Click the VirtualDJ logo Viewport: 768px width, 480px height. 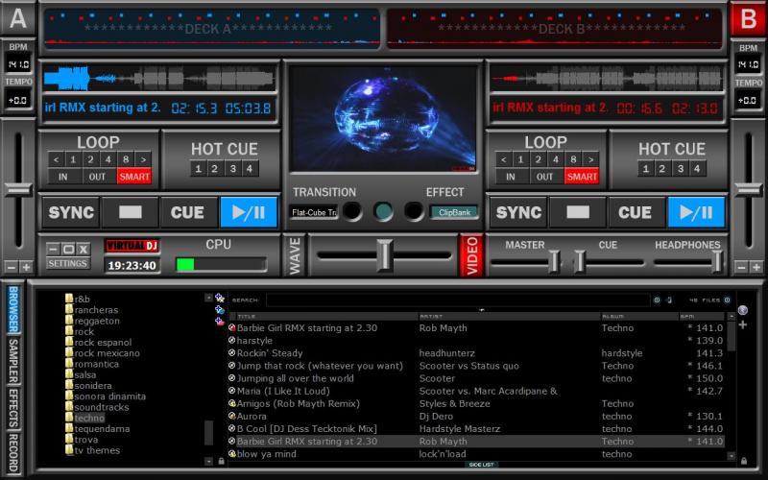click(x=132, y=246)
